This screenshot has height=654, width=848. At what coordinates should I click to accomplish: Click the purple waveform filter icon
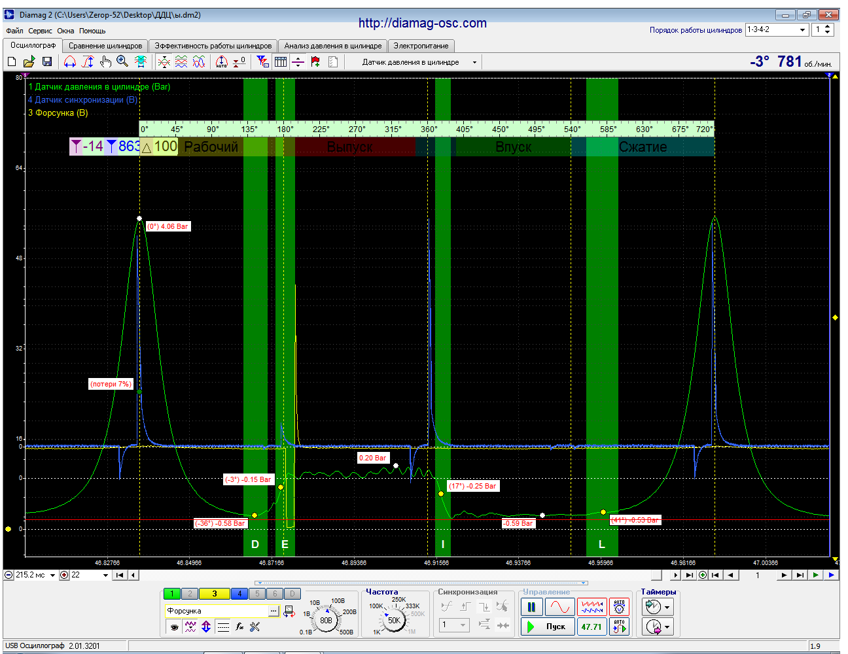(190, 627)
